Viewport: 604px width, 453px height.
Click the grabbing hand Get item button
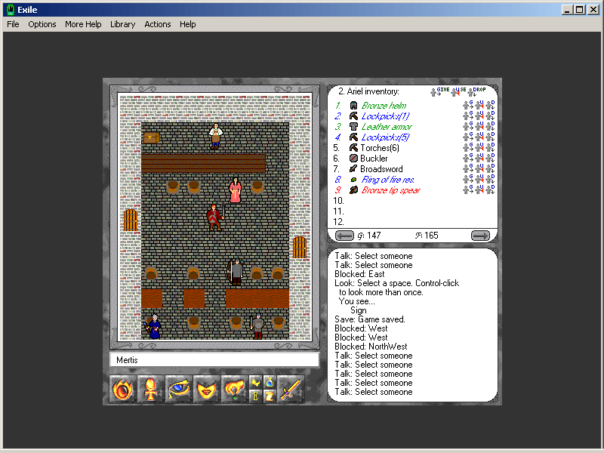coord(234,389)
